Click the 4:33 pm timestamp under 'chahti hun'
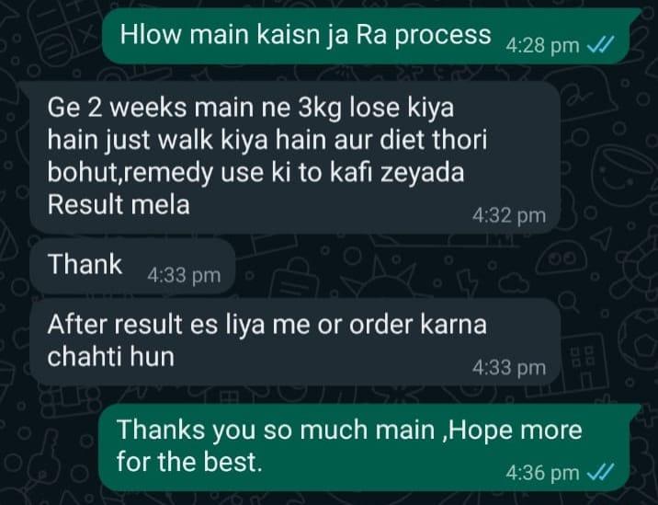 point(509,368)
